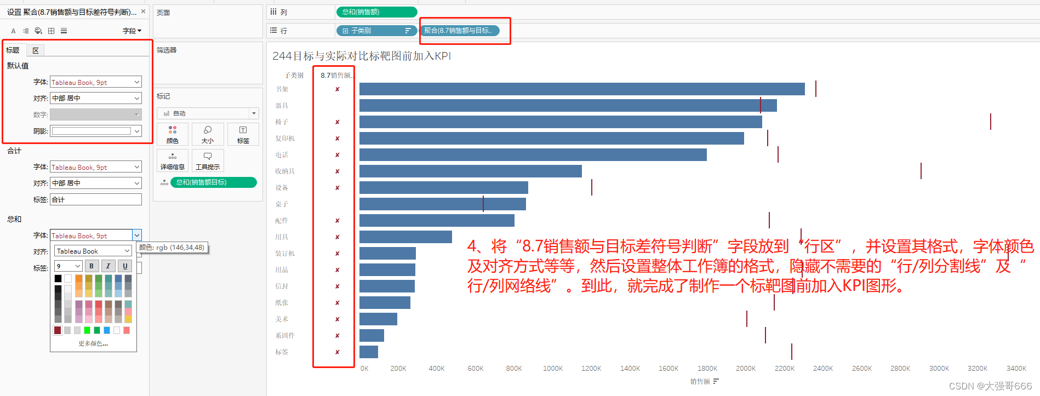Click the 筛选器 filters shelf
Screen dimensions: 1040x396
(208, 63)
